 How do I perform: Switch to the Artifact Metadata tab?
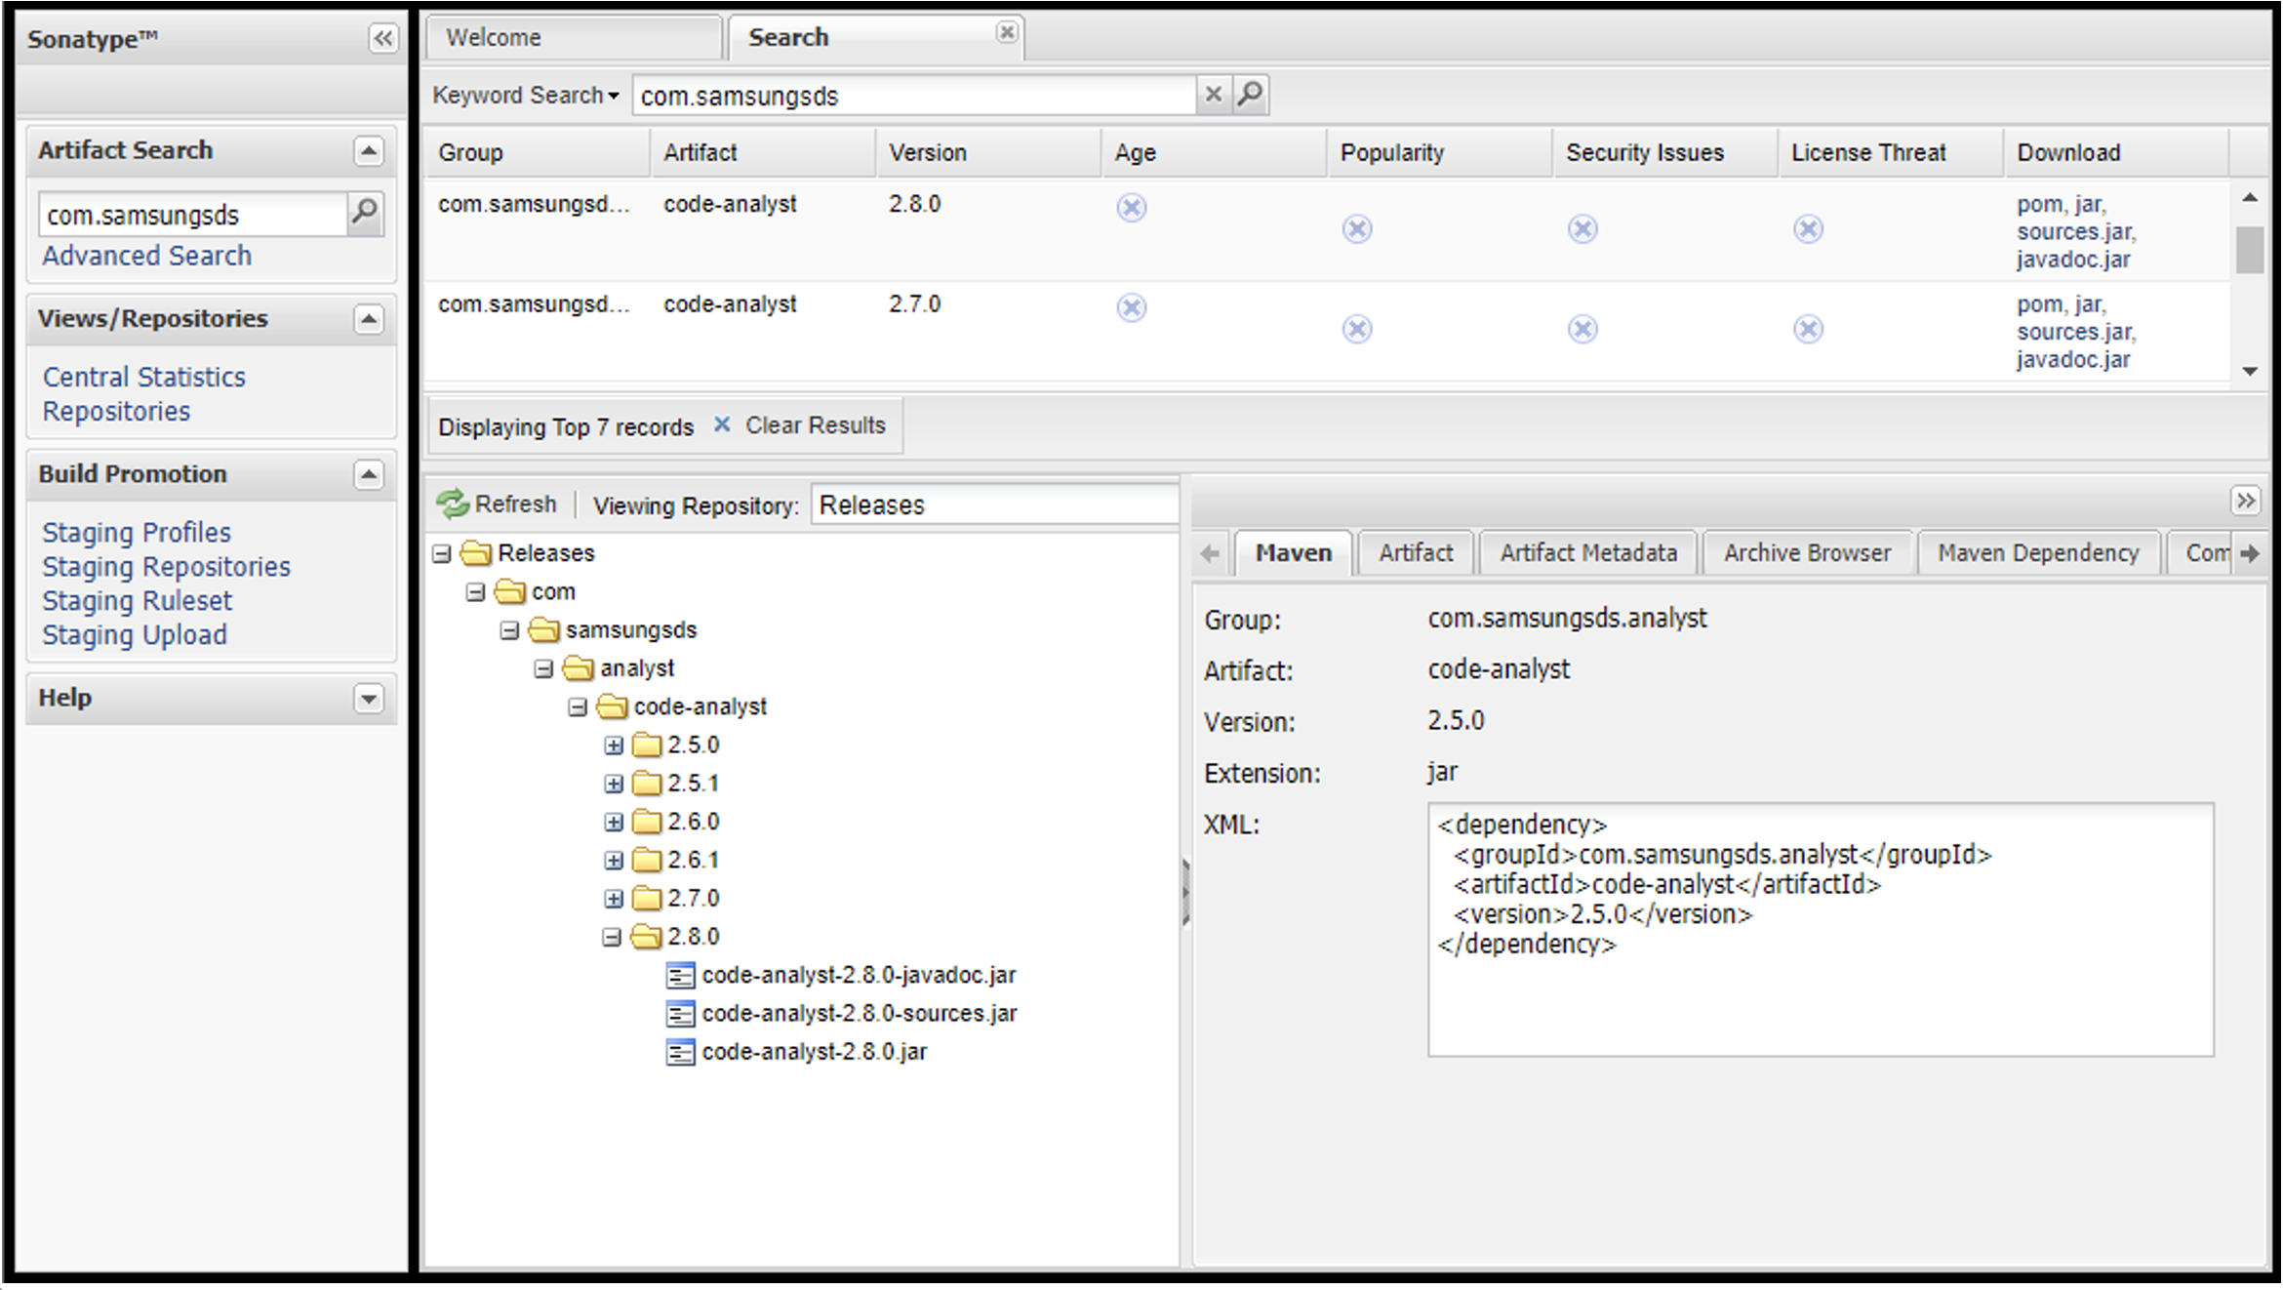click(1587, 553)
